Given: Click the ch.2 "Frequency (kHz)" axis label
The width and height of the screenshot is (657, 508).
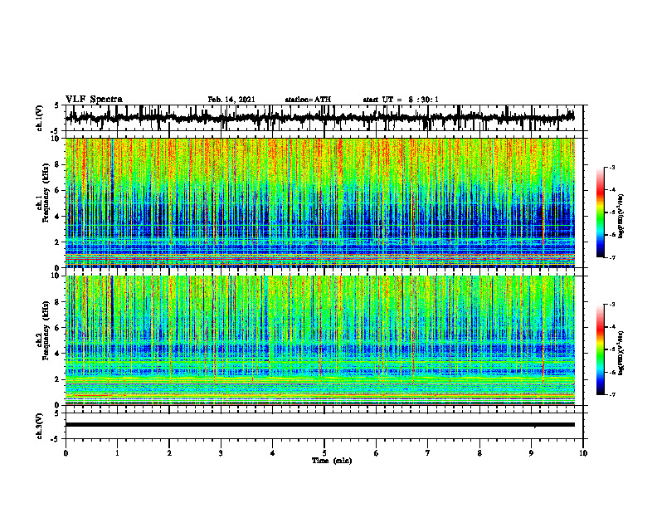Looking at the screenshot, I should pos(47,330).
